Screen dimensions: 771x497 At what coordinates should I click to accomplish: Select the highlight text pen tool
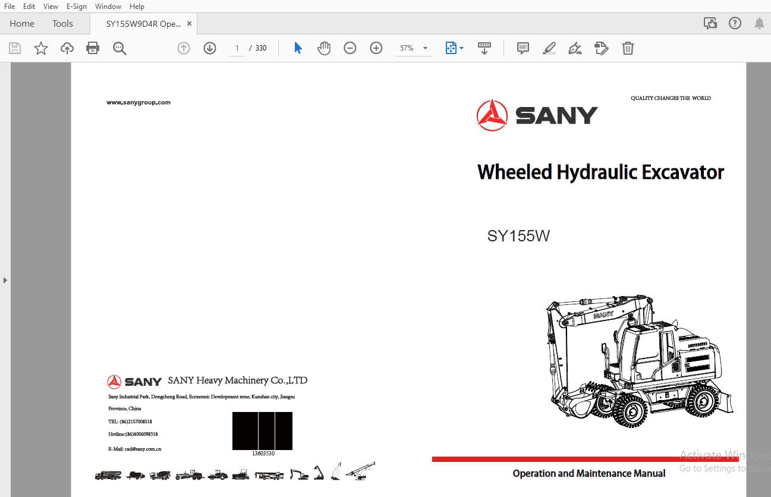(549, 48)
